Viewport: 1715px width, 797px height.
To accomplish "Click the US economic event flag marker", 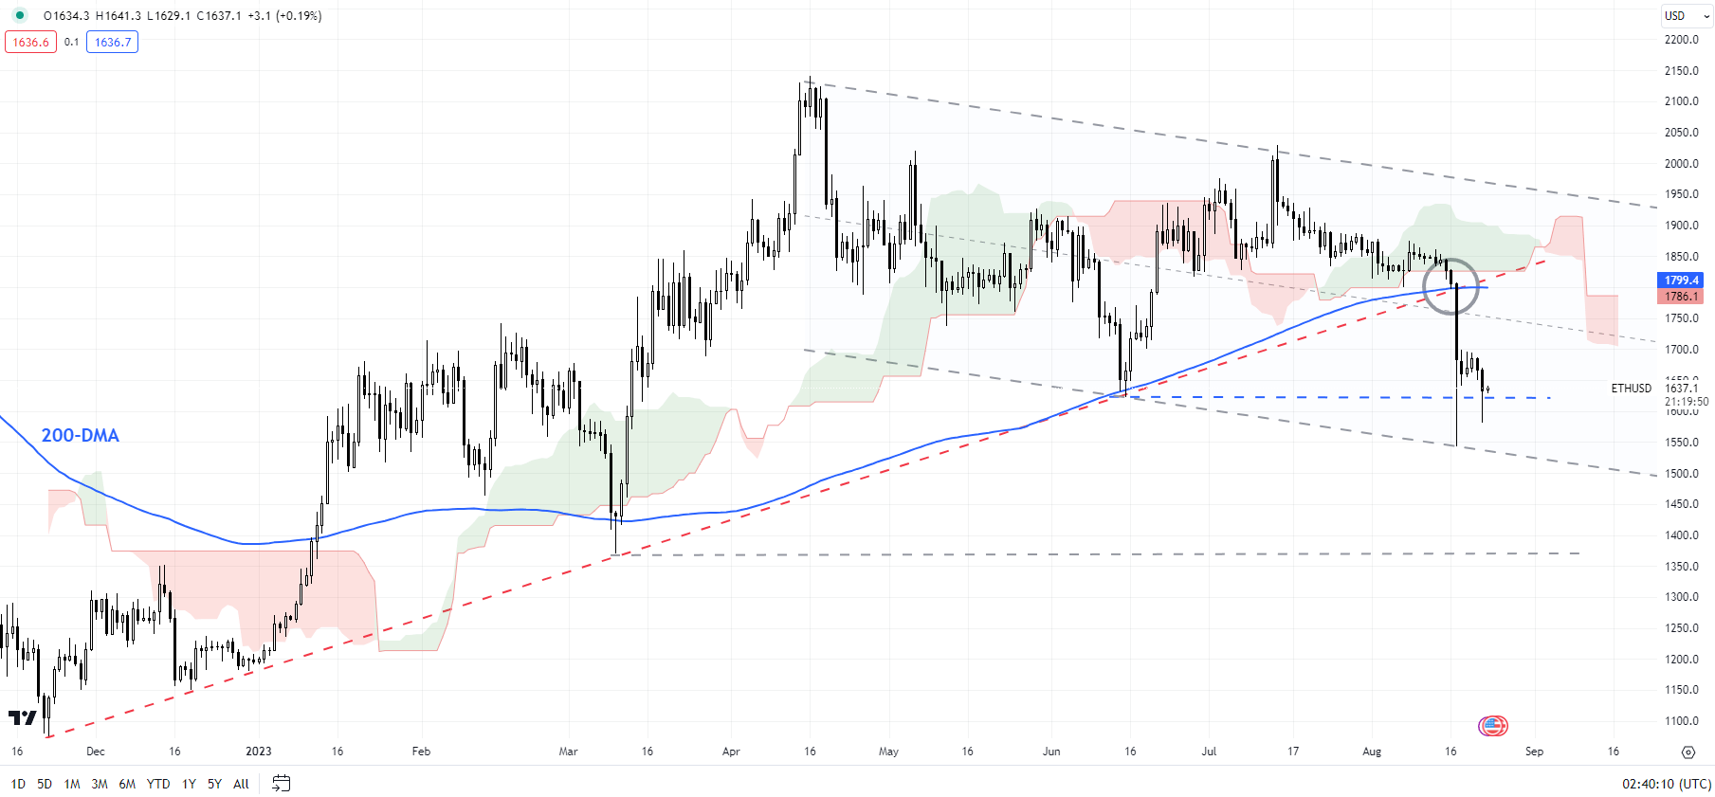I will [1493, 726].
